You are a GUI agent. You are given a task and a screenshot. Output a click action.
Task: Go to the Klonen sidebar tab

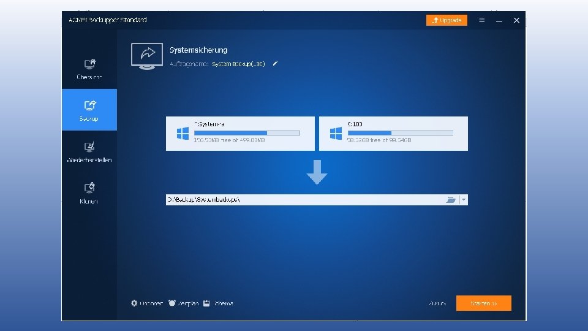89,193
